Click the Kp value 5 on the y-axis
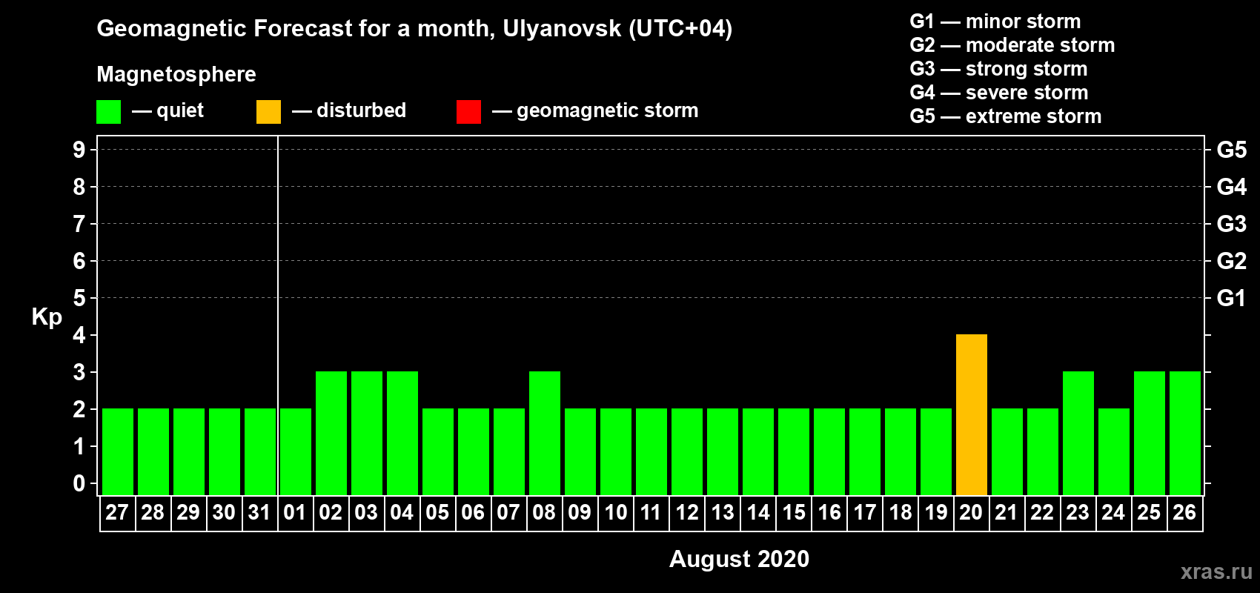 click(x=79, y=298)
